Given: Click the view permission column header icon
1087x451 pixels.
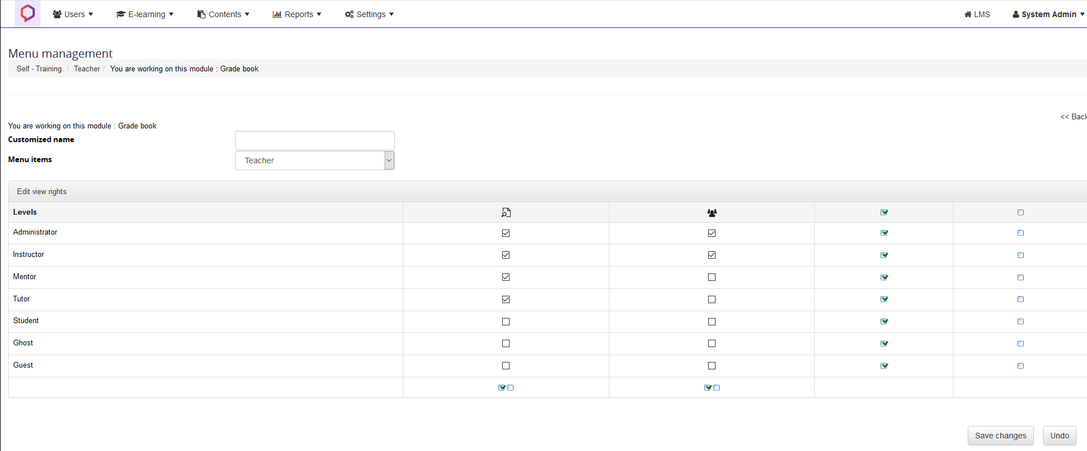Looking at the screenshot, I should (506, 212).
